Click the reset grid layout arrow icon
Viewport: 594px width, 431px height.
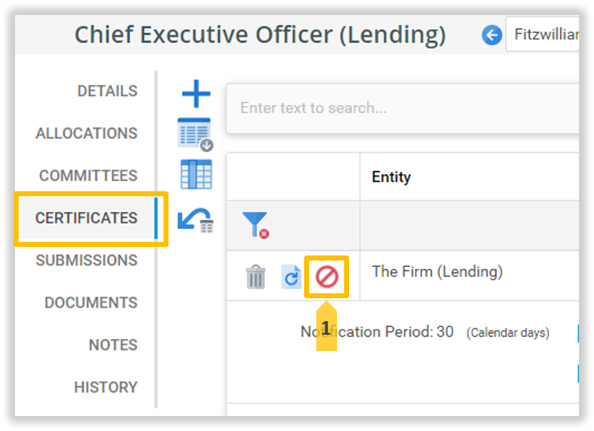tap(195, 219)
